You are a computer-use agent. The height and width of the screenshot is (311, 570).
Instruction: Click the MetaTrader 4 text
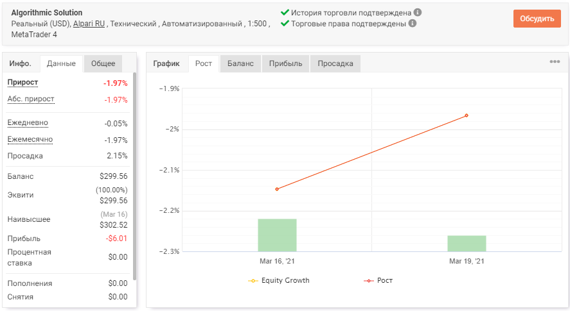click(34, 35)
